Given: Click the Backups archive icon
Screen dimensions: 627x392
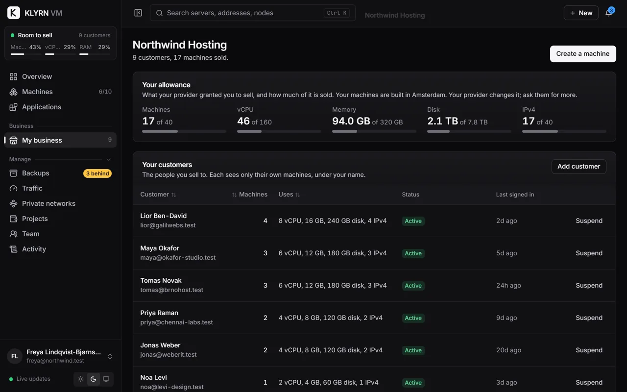Looking at the screenshot, I should [x=13, y=173].
